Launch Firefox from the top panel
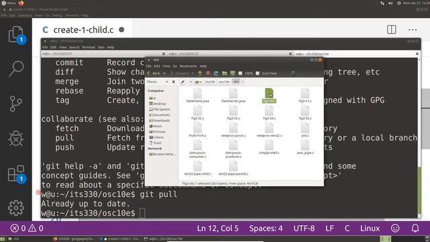Image resolution: width=430 pixels, height=242 pixels. (21, 3)
